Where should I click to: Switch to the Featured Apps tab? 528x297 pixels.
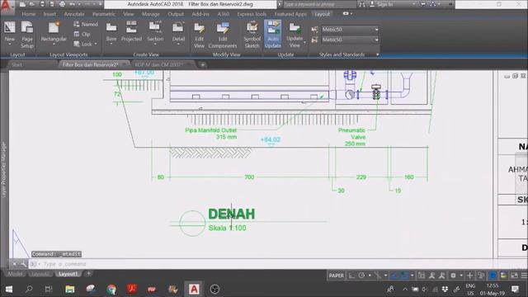pos(290,14)
